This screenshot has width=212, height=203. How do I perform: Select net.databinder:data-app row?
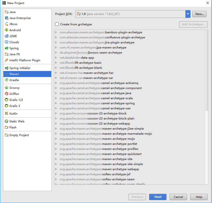click(130, 57)
